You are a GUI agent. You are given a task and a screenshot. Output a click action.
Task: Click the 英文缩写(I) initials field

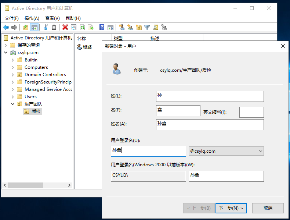click(251, 112)
